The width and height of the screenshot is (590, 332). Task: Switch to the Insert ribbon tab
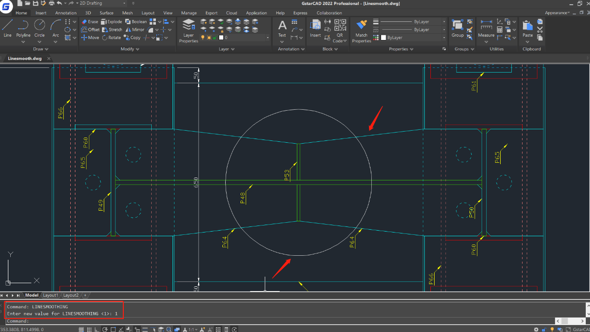(41, 13)
